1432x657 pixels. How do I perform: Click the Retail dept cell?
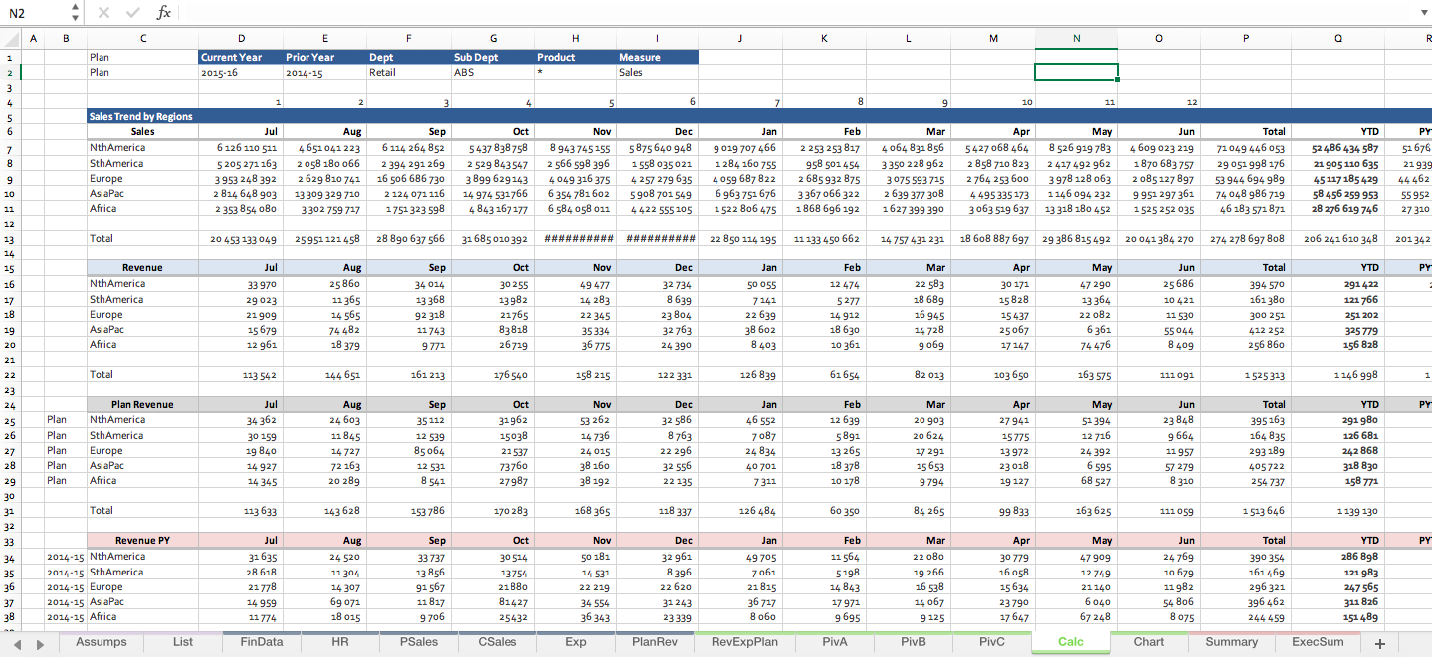(409, 72)
